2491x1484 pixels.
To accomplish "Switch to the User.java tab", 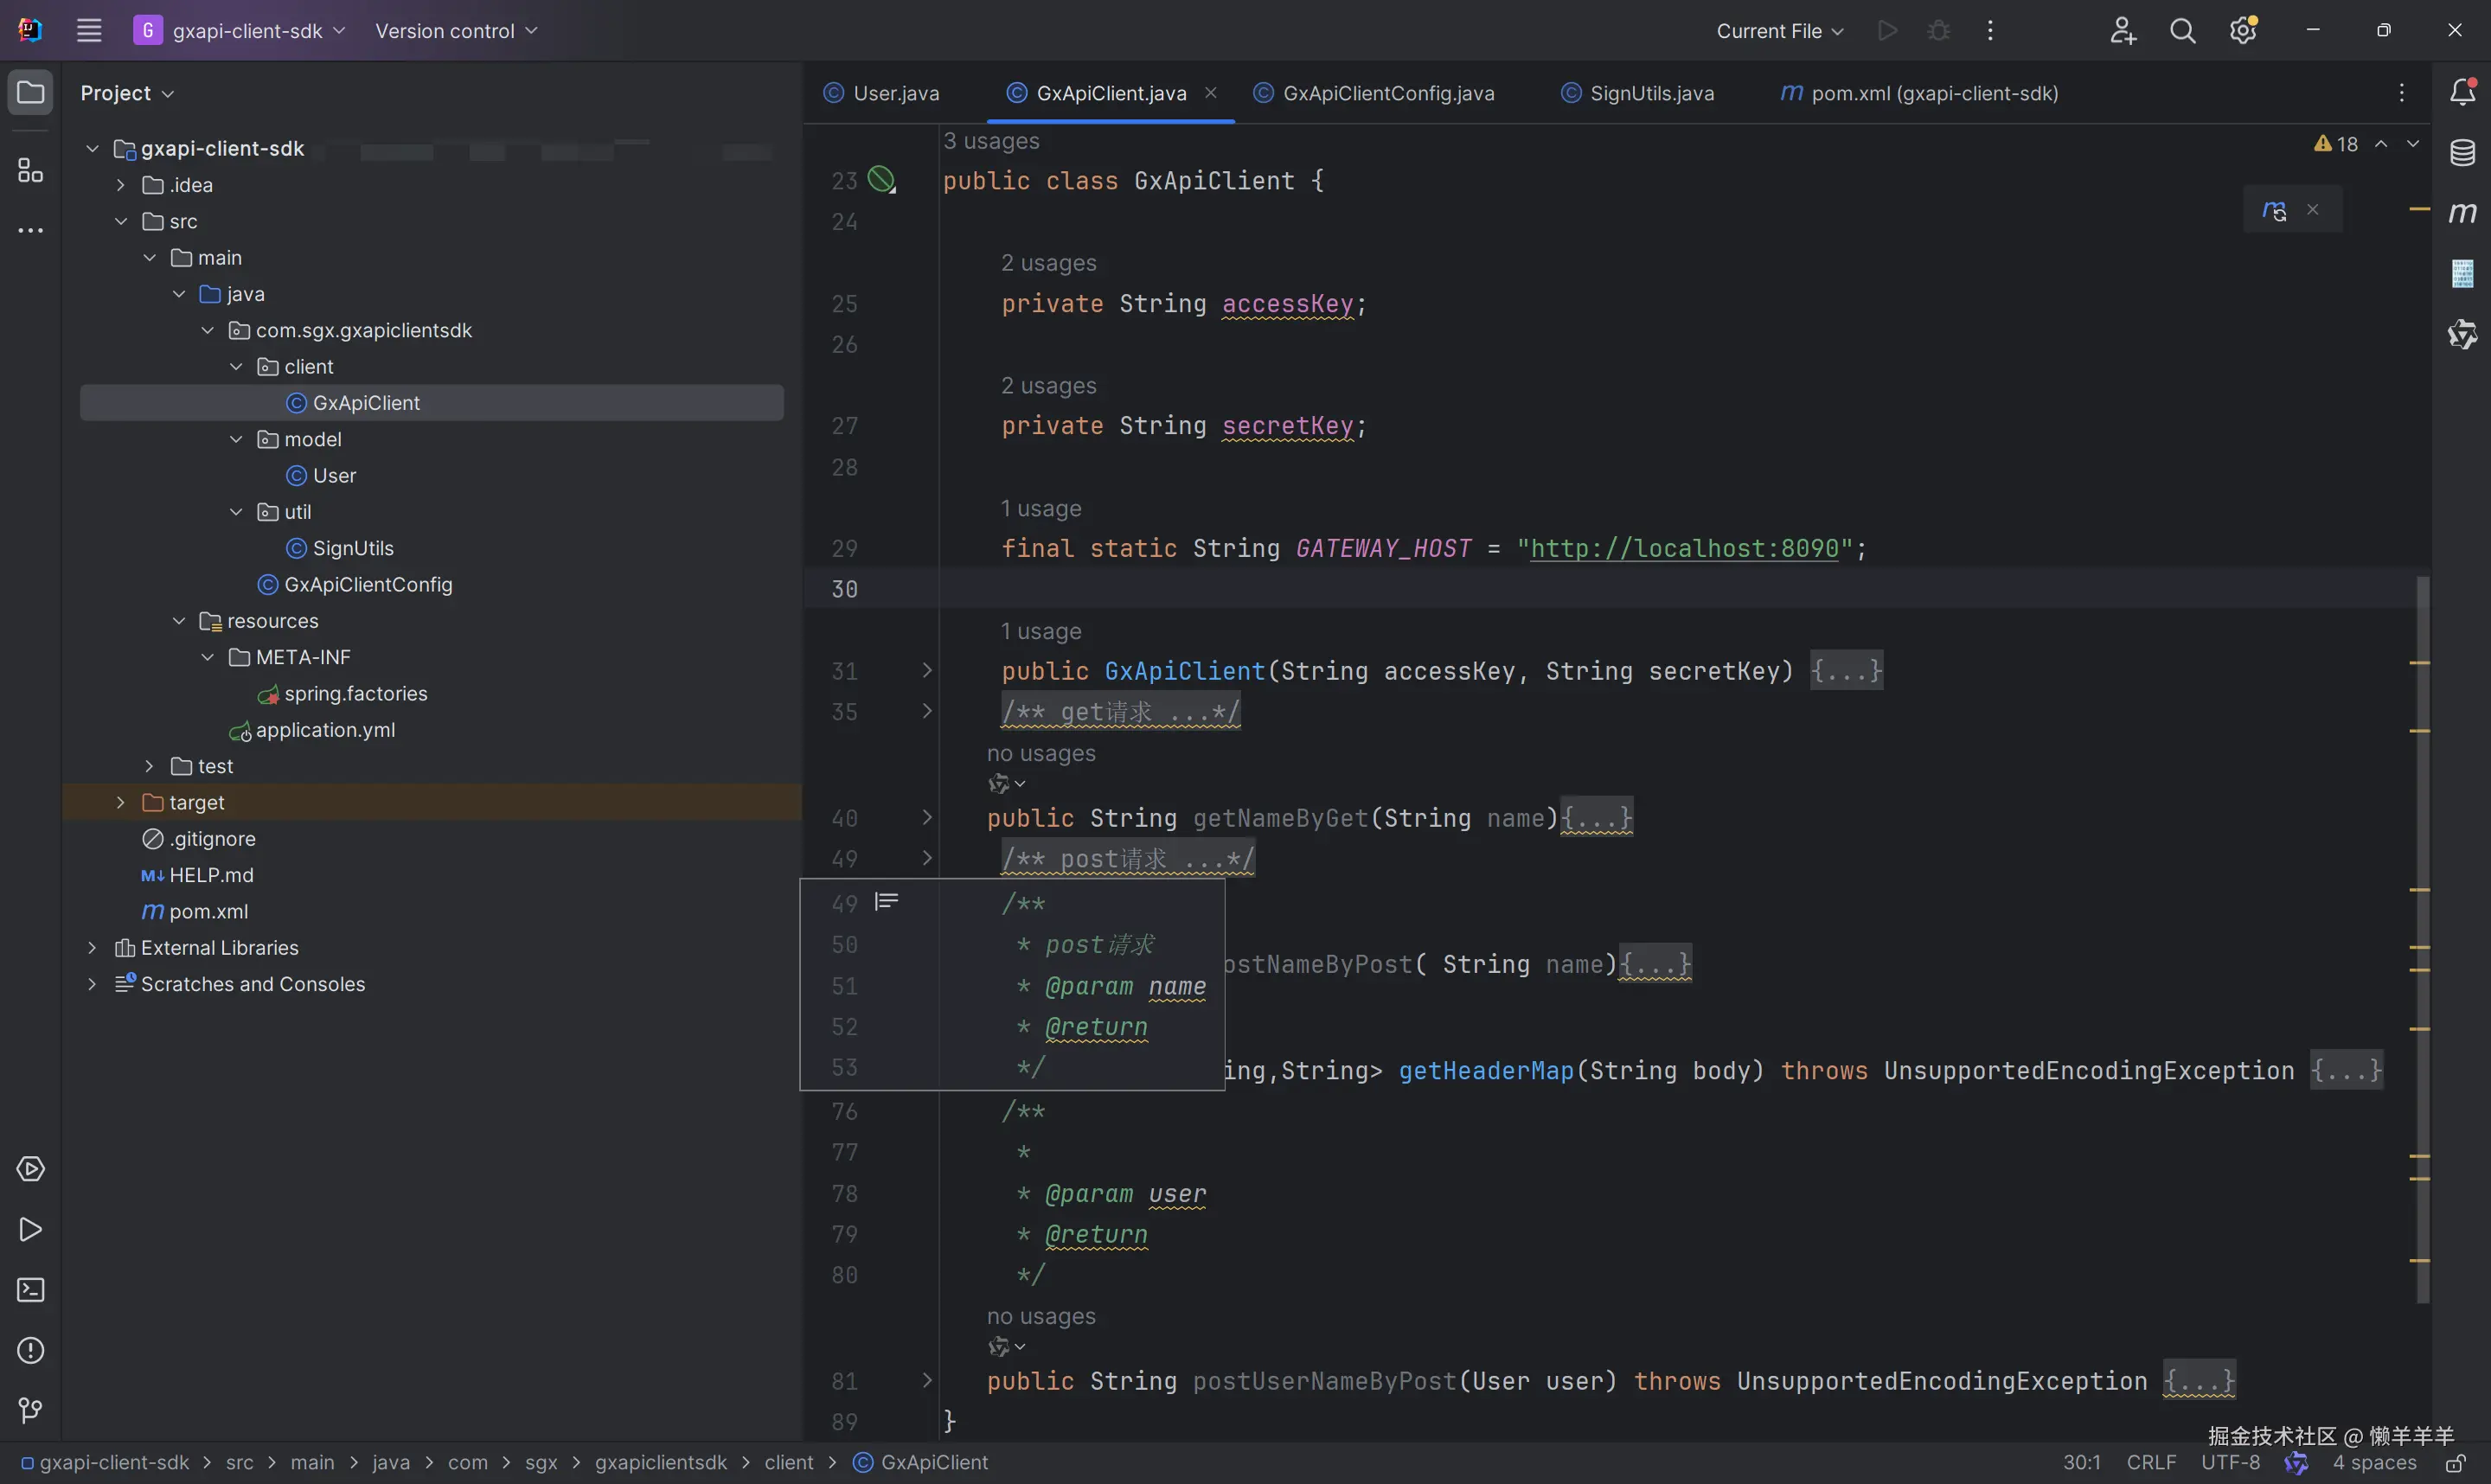I will (x=882, y=93).
